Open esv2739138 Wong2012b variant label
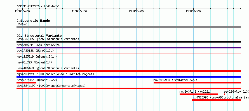The height and width of the screenshot is (111, 249). click(x=35, y=51)
